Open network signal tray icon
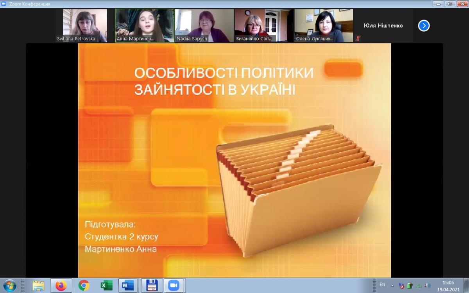This screenshot has height=293, width=469. (x=419, y=286)
